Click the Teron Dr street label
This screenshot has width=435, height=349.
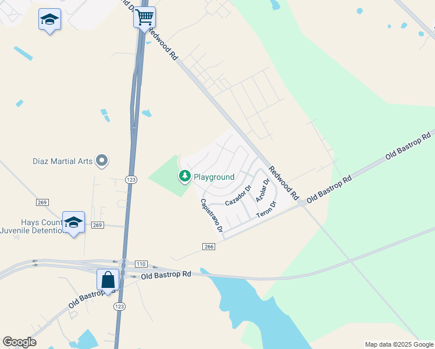pos(266,209)
